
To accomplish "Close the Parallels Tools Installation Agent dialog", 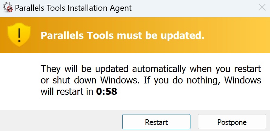I will click(262, 8).
